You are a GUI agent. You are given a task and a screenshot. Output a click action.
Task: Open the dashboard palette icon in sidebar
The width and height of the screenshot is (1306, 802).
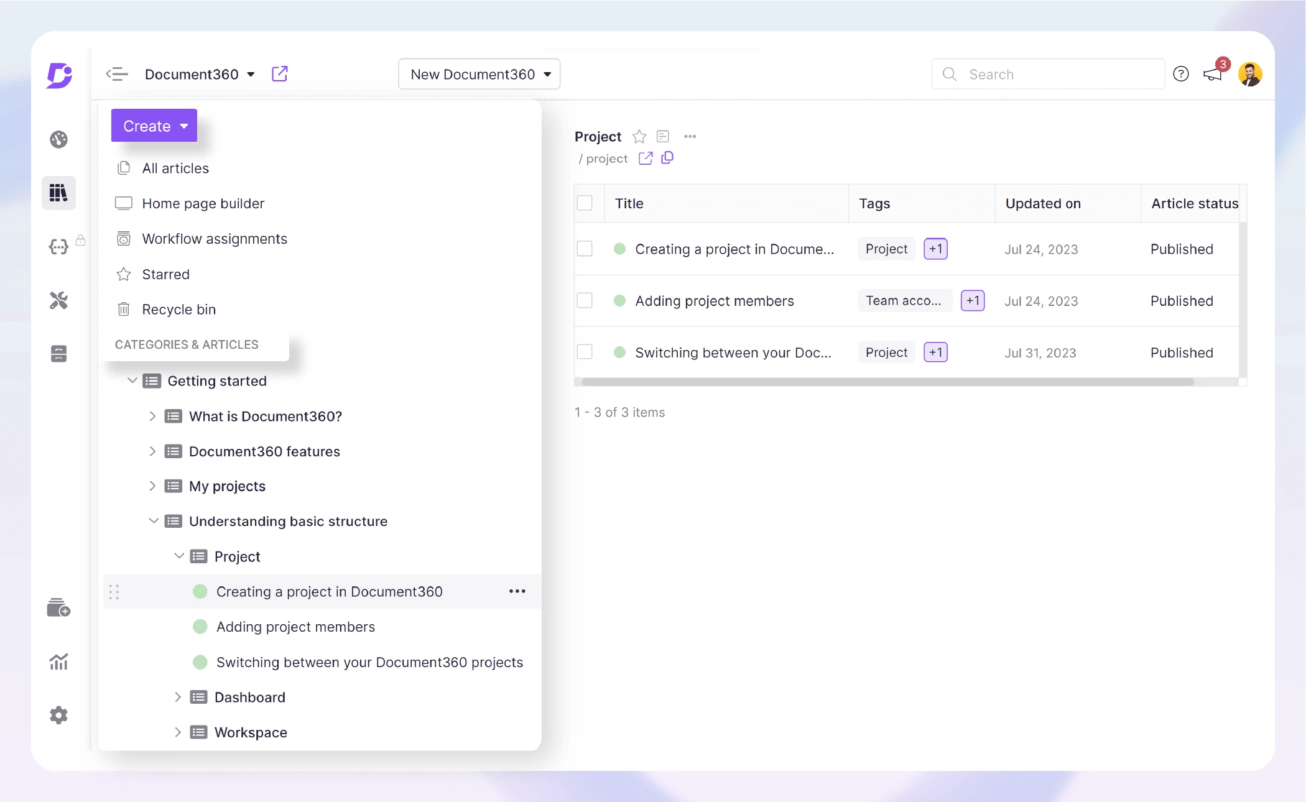tap(58, 139)
